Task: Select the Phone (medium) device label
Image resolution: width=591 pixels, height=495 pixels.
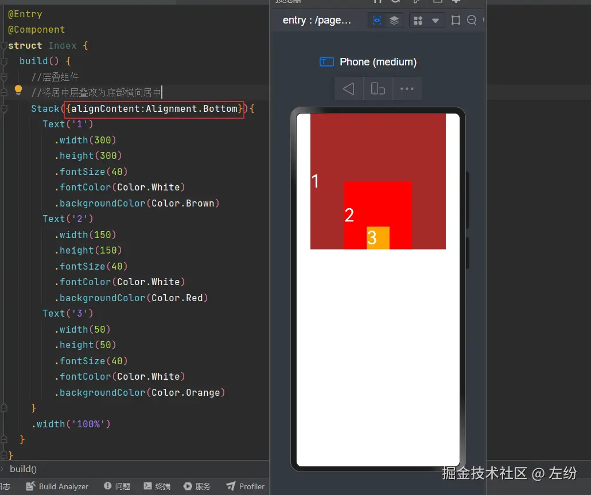Action: (x=378, y=62)
